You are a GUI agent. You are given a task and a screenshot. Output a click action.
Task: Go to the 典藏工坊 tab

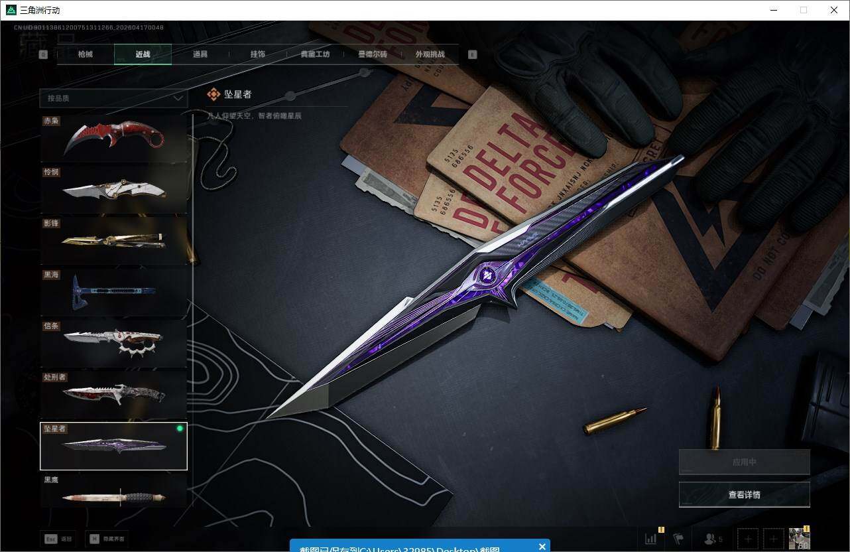[x=315, y=54]
